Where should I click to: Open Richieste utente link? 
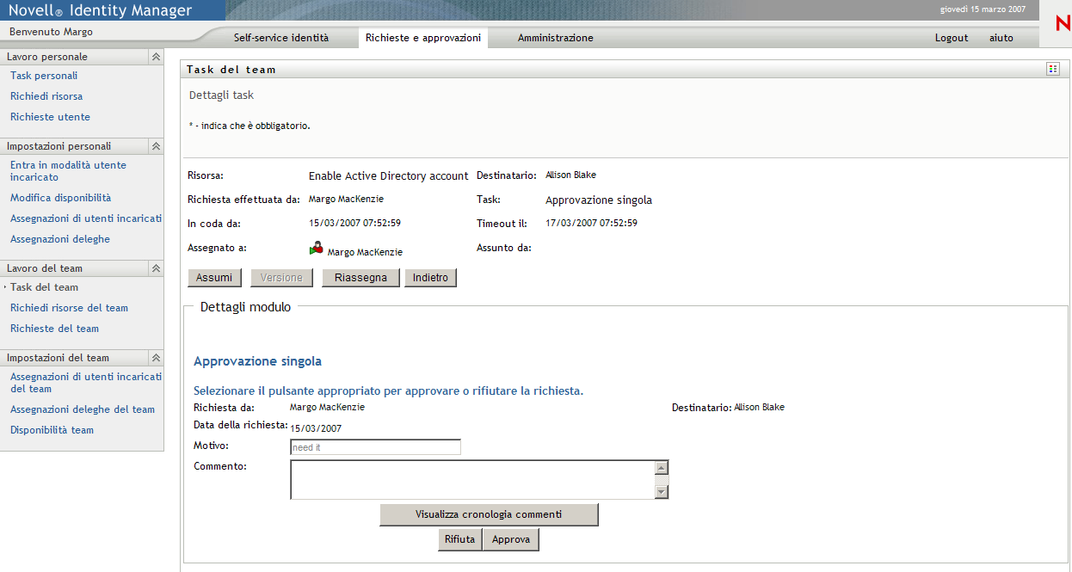tap(50, 117)
